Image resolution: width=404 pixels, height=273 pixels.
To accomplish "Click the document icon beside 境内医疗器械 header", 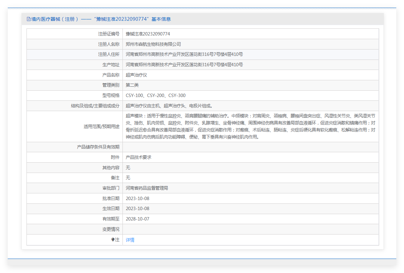I will pos(29,19).
